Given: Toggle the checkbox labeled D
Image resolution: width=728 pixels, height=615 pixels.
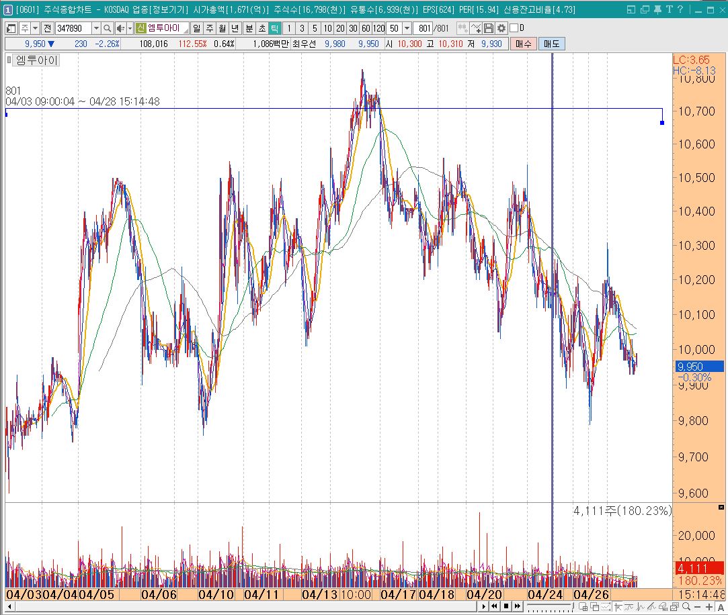Looking at the screenshot, I should coord(514,28).
